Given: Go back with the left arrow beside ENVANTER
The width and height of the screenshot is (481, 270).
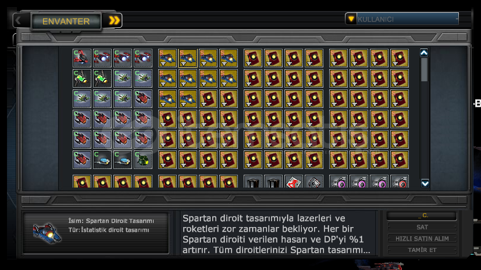Looking at the screenshot, I should [x=19, y=20].
